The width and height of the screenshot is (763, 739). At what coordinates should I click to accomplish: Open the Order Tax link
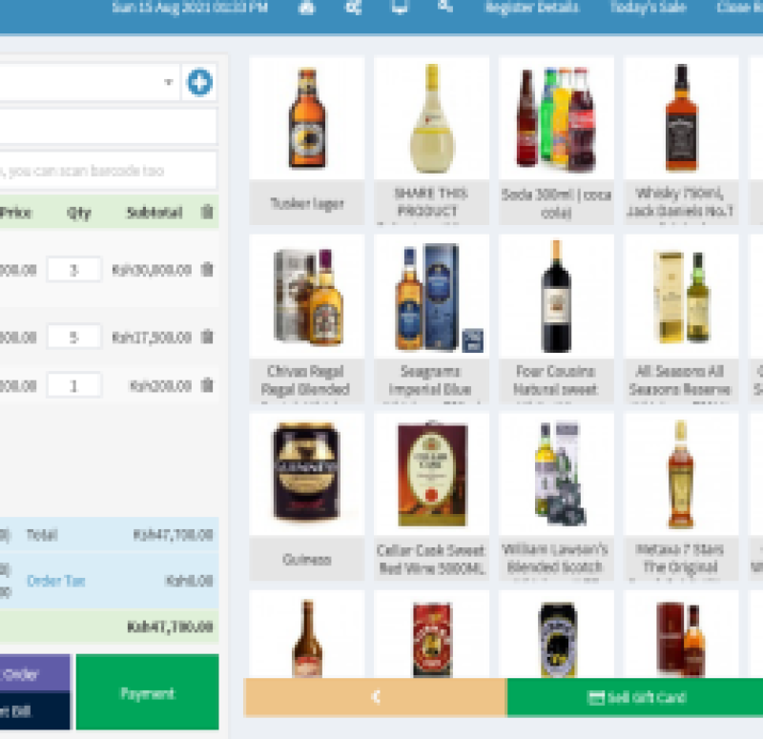pyautogui.click(x=56, y=581)
